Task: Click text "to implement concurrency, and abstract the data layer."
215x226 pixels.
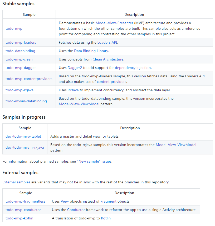Action: 125,90
